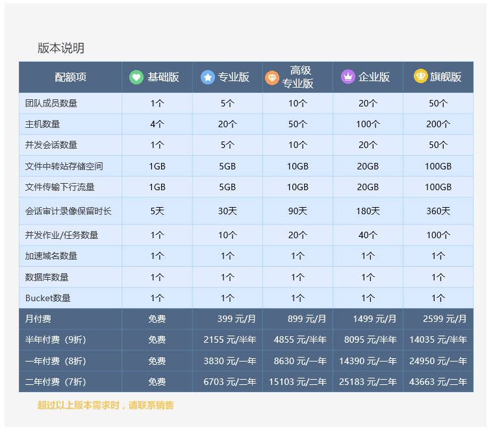Select the Bucket数量 row label
The image size is (493, 431).
pyautogui.click(x=47, y=298)
